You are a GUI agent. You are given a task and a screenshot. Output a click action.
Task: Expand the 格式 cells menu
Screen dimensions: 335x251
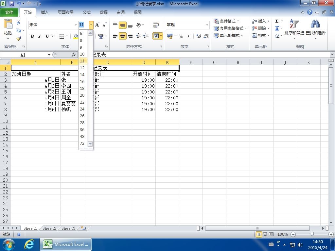click(261, 35)
